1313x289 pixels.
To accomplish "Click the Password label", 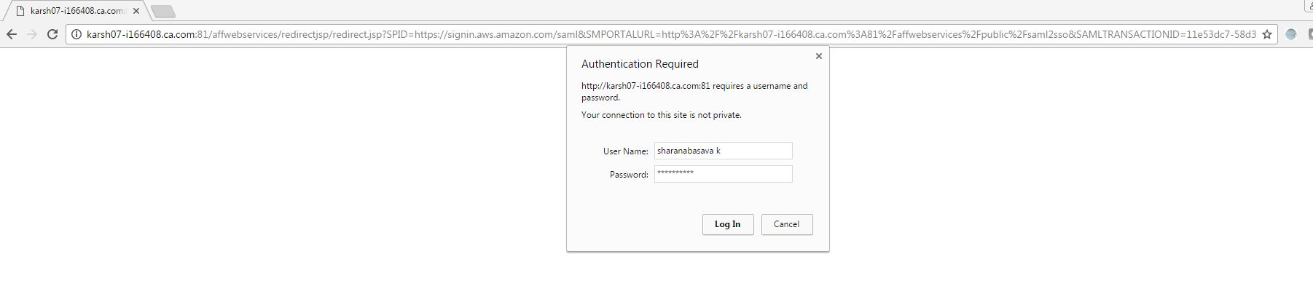I will click(629, 175).
